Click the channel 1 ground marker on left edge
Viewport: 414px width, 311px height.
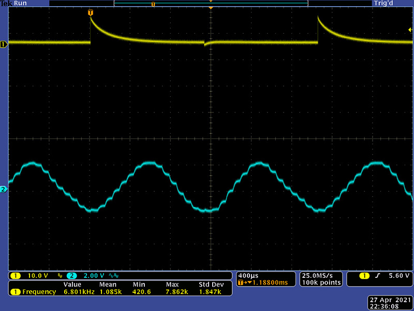coord(3,45)
